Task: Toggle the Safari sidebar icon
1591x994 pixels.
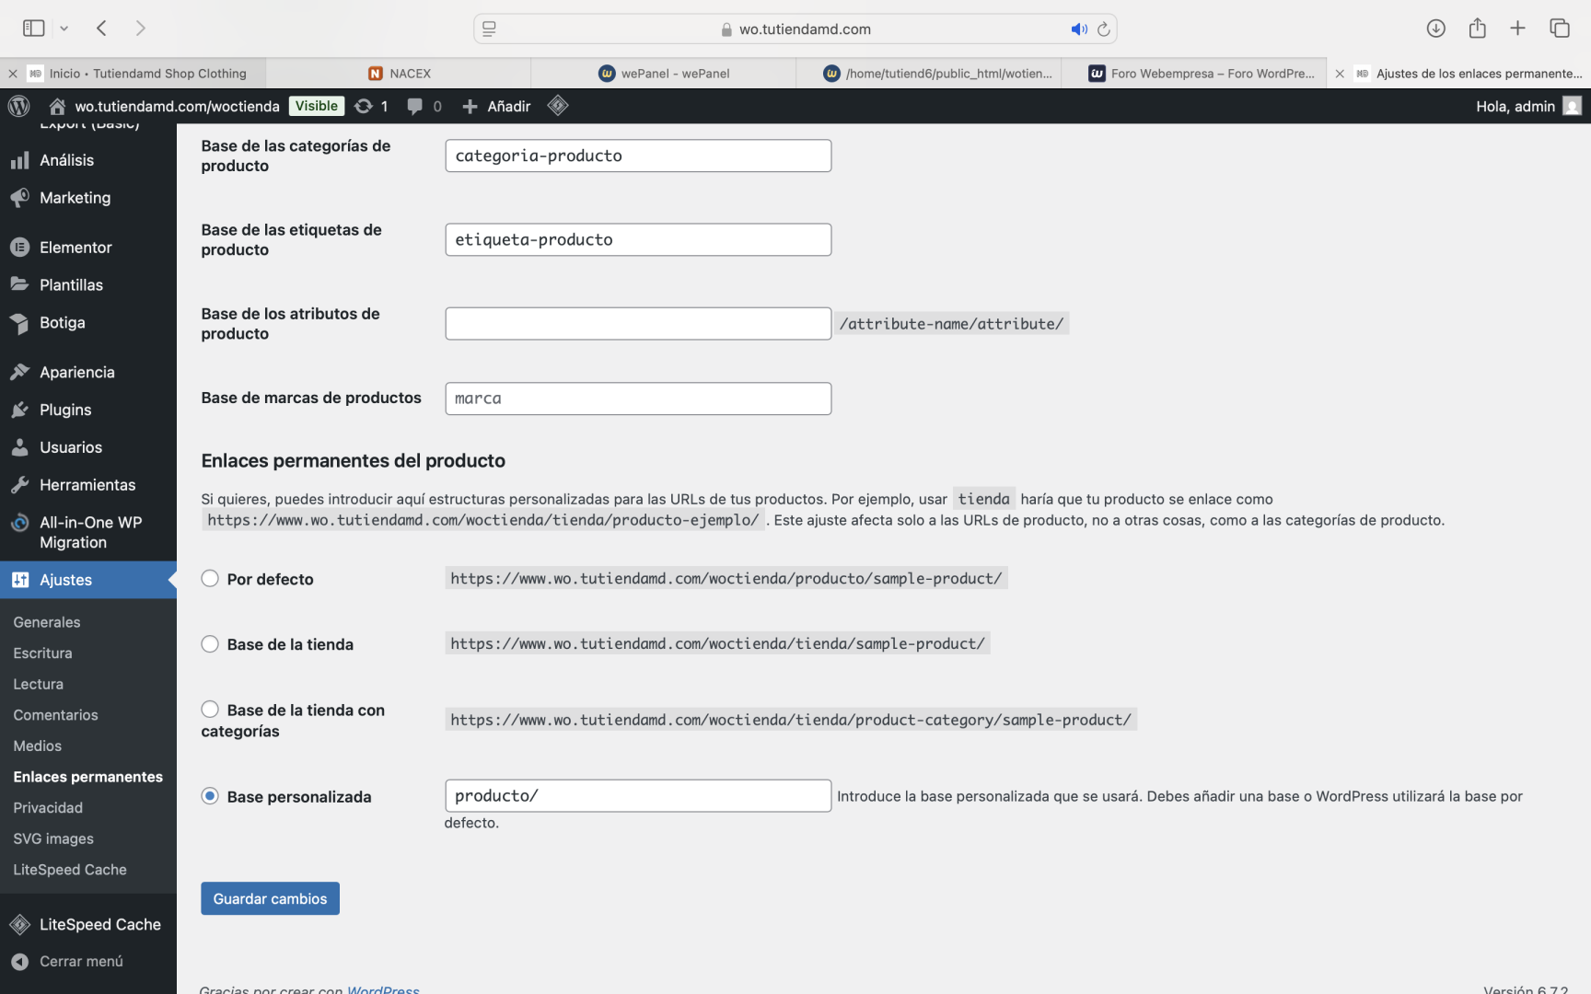Action: pyautogui.click(x=33, y=29)
